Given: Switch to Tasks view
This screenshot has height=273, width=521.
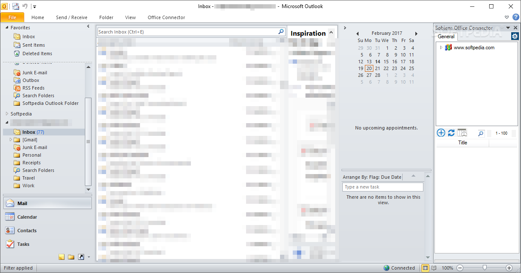Looking at the screenshot, I should pyautogui.click(x=48, y=244).
